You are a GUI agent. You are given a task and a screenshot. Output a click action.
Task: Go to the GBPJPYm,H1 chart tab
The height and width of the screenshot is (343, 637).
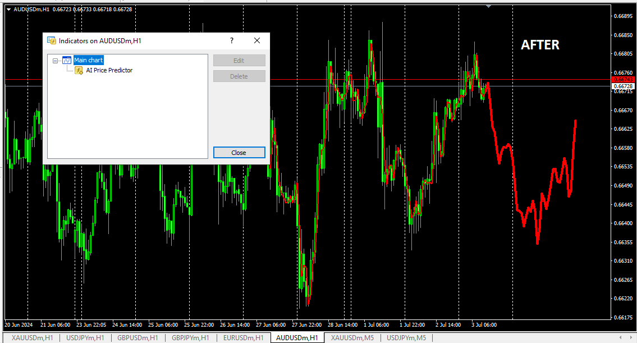190,337
